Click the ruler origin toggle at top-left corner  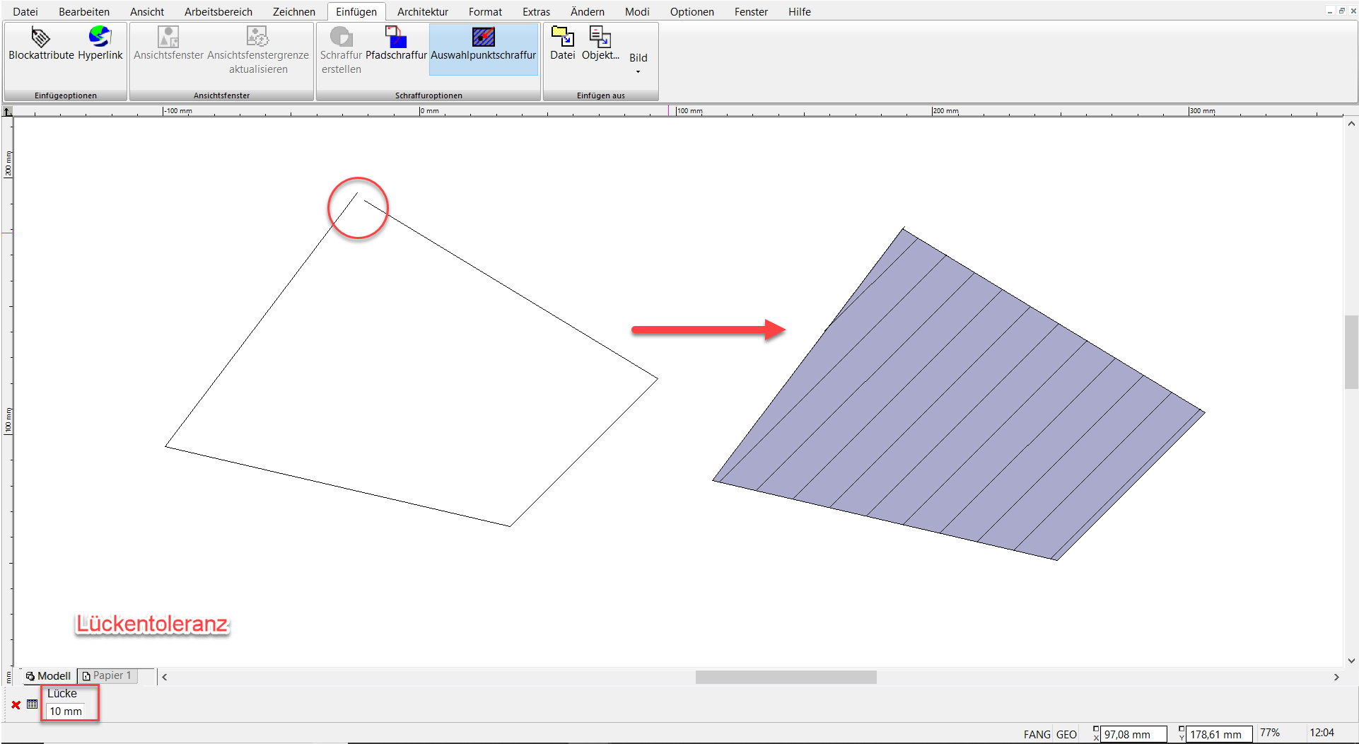coord(7,111)
